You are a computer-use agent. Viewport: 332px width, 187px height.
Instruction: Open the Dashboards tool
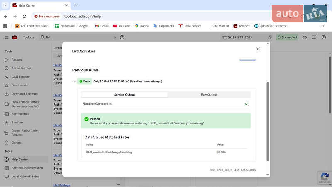tap(19, 85)
